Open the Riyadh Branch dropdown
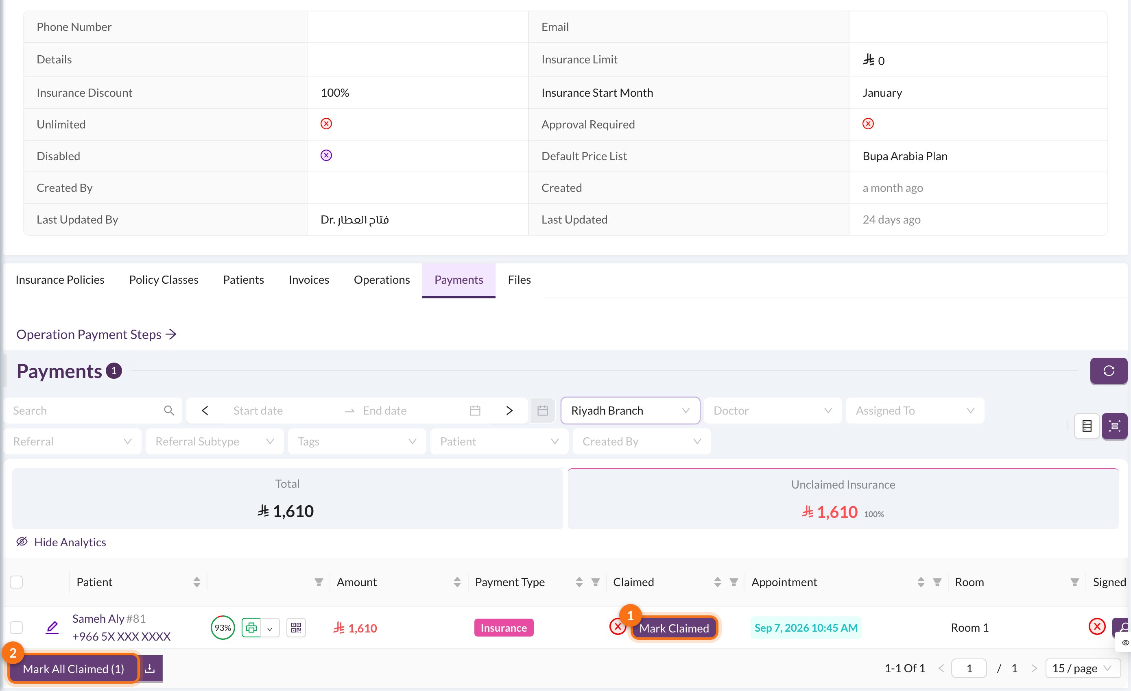Image resolution: width=1131 pixels, height=691 pixels. [x=630, y=411]
